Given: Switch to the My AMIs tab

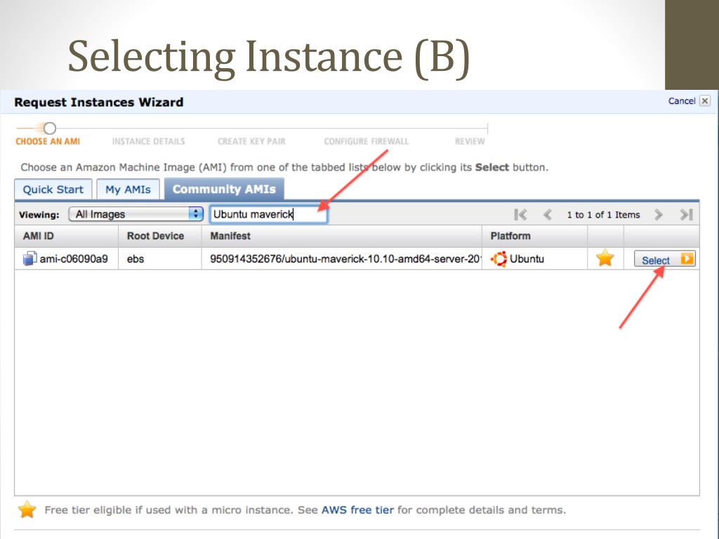Looking at the screenshot, I should tap(128, 189).
